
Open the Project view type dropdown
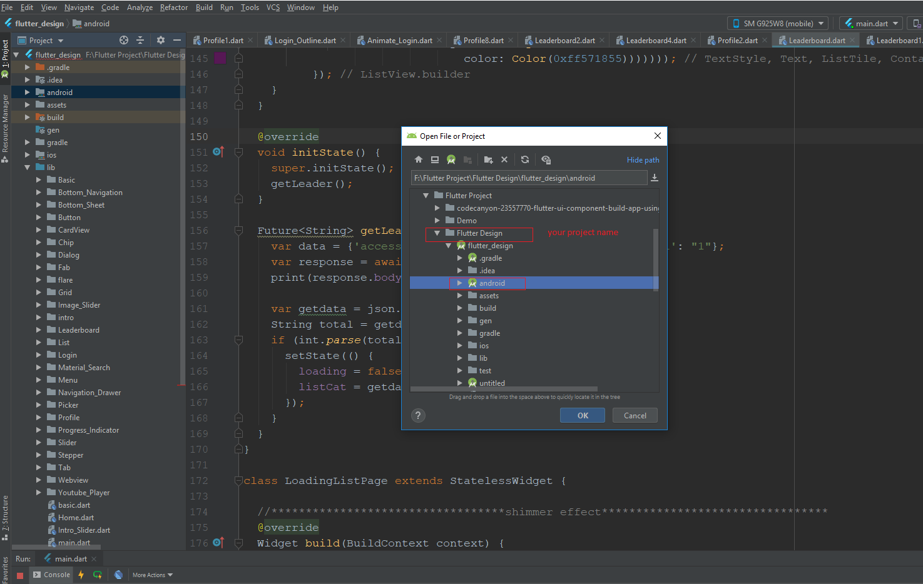41,40
